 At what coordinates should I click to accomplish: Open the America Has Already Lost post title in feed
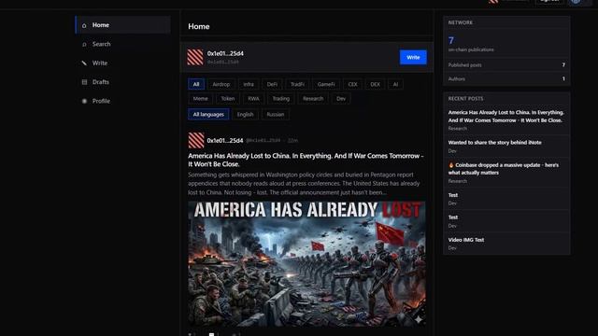coord(306,160)
